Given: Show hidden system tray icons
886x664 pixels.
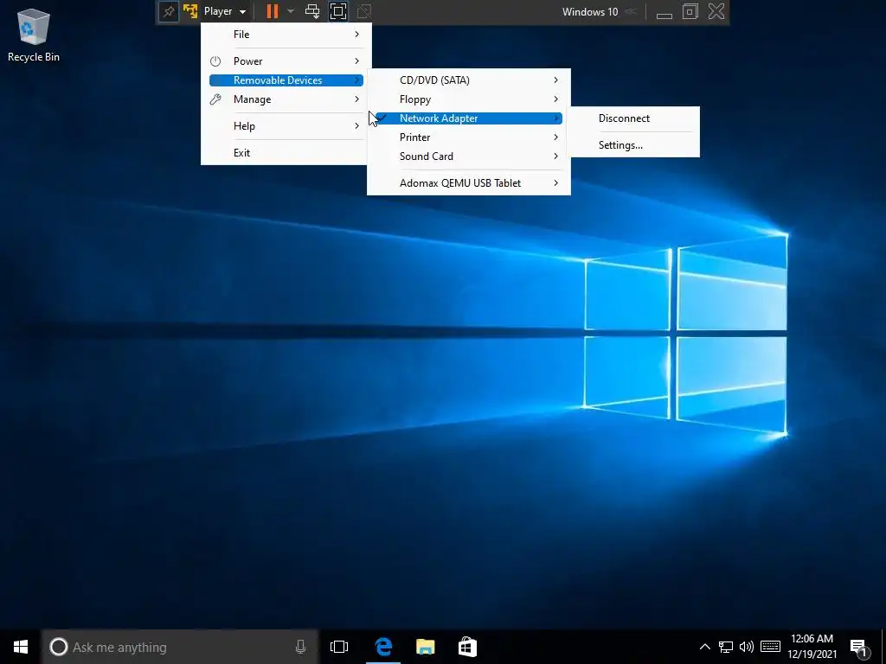Looking at the screenshot, I should pos(704,647).
